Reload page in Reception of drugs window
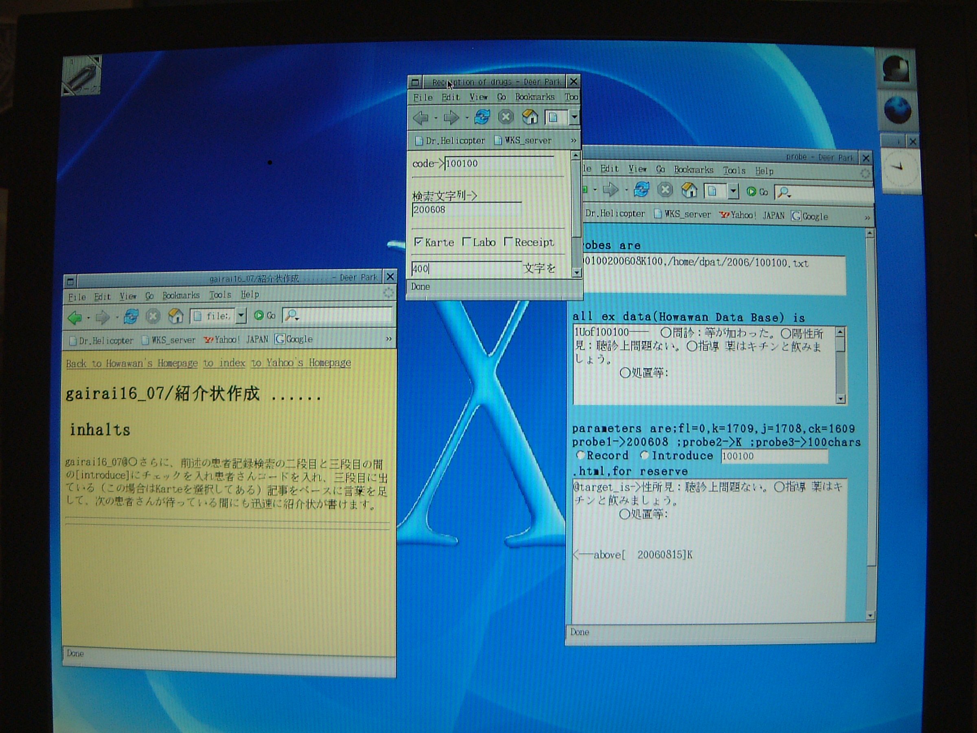 tap(482, 117)
